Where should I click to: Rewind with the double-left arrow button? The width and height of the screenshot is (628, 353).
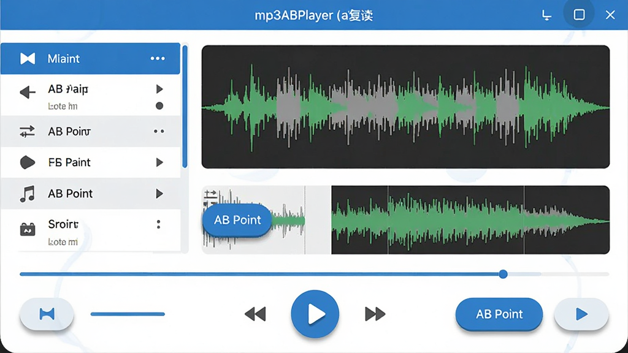pyautogui.click(x=255, y=314)
